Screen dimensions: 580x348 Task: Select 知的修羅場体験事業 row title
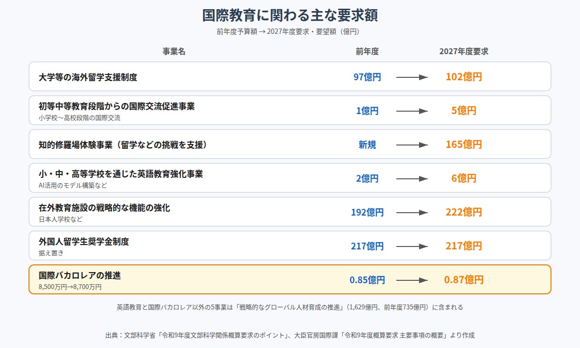[123, 145]
